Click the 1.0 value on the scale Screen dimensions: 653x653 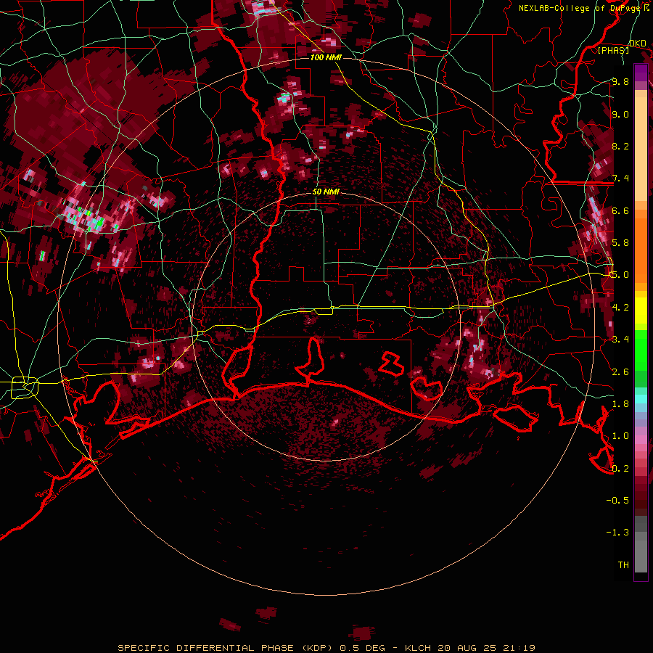tap(620, 435)
